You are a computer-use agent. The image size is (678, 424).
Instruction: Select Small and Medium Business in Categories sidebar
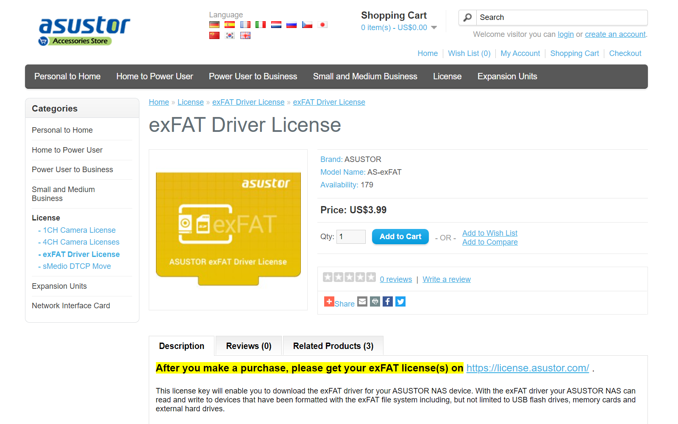click(64, 194)
